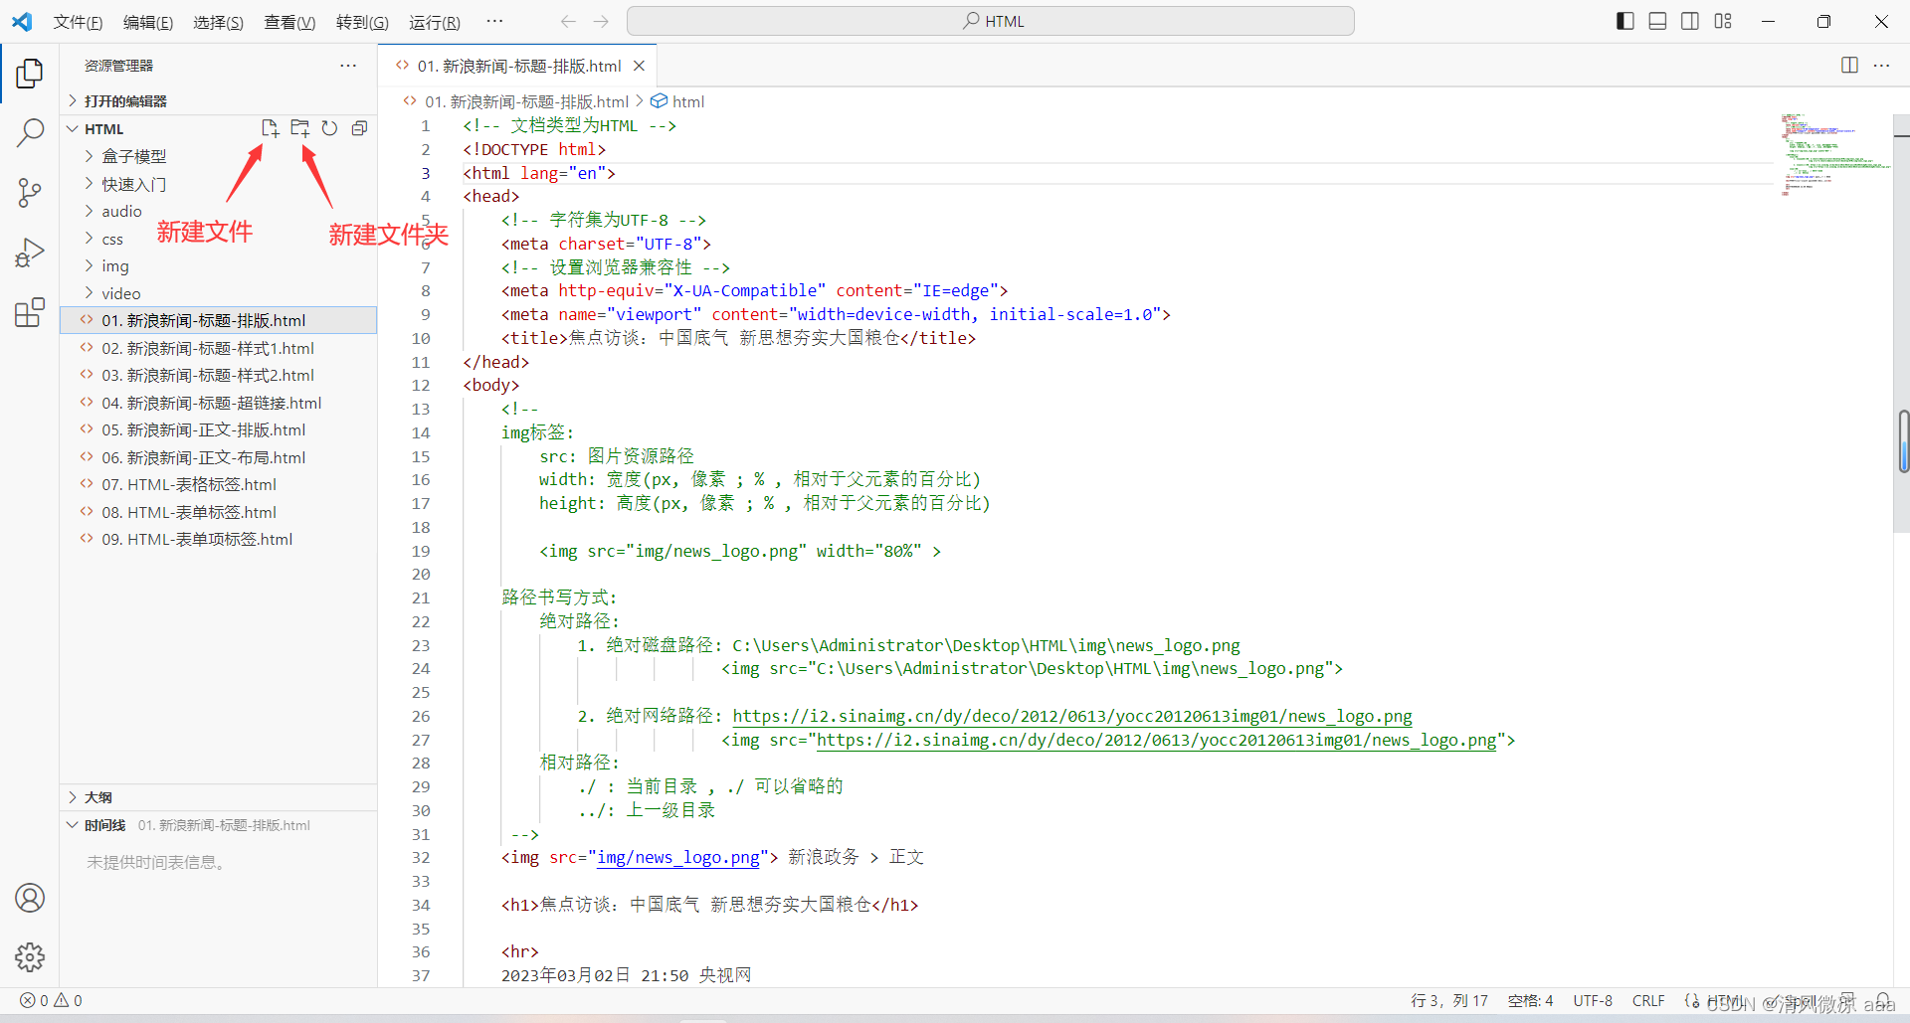Click the errors and warnings status indicator

[51, 1001]
